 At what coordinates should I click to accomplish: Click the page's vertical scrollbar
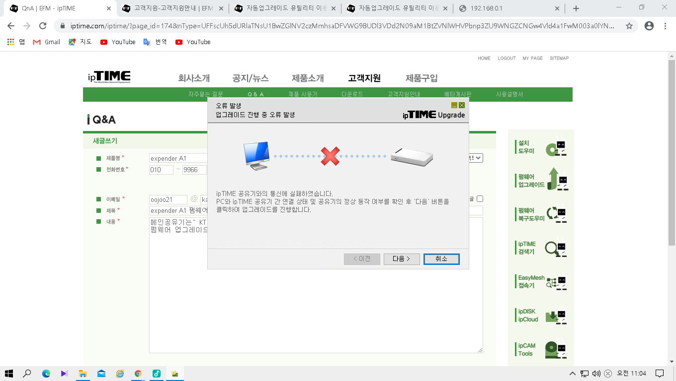[x=672, y=208]
